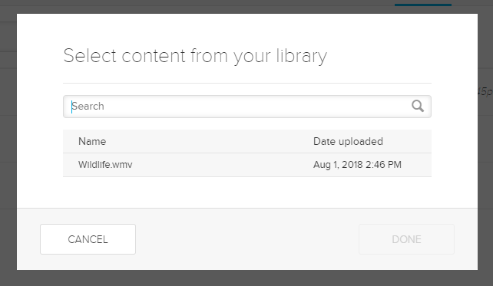Select the Wildlife.wmv file row
Viewport: 493px width, 286px height.
[x=247, y=165]
